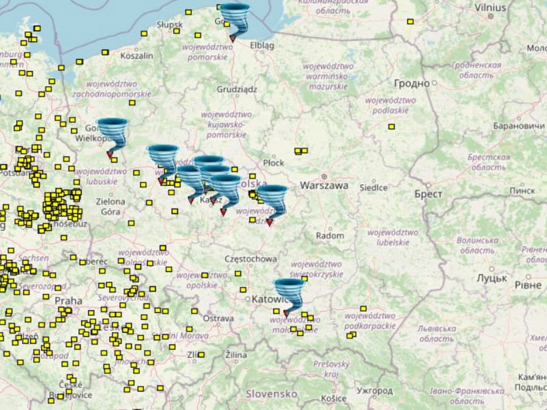Viewport: 547px width, 410px height.
Task: Click the yellow marker south of Vilnius
Action: click(410, 21)
